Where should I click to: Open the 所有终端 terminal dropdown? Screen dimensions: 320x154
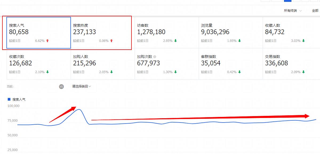coord(293,11)
